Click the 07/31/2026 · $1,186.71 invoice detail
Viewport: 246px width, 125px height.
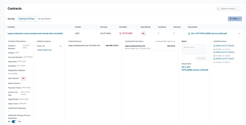(222, 62)
